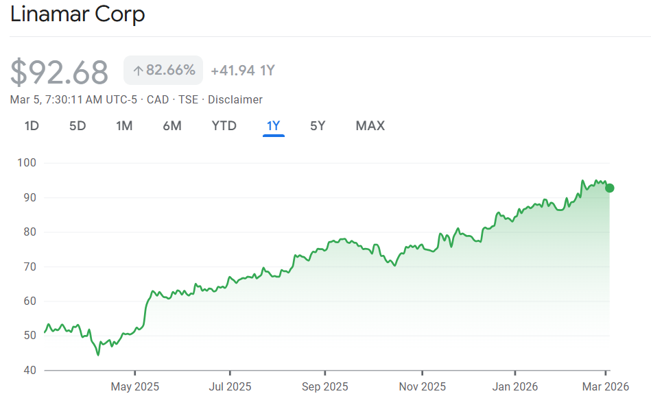Click the $92.68 stock price

(x=60, y=73)
